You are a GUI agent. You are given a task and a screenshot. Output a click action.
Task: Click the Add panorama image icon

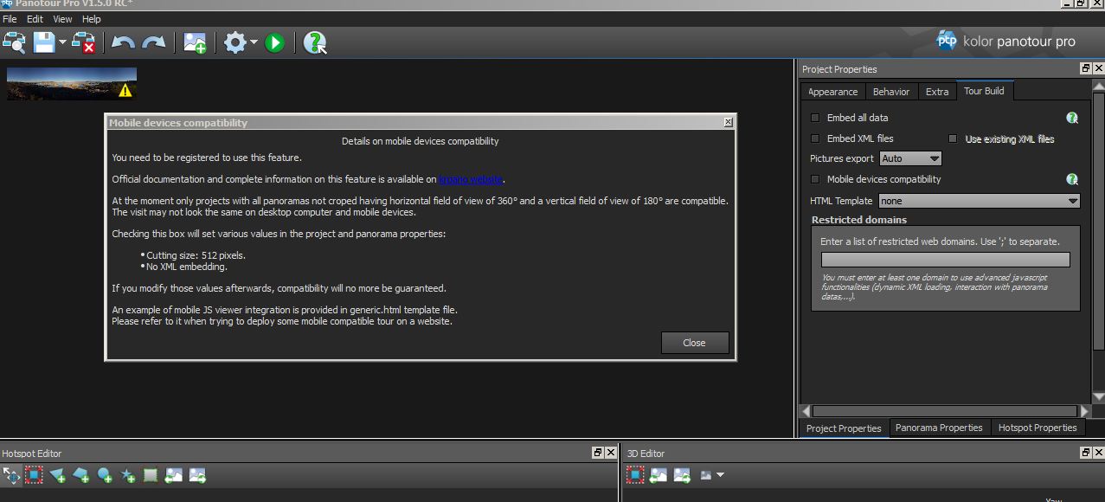(x=196, y=42)
